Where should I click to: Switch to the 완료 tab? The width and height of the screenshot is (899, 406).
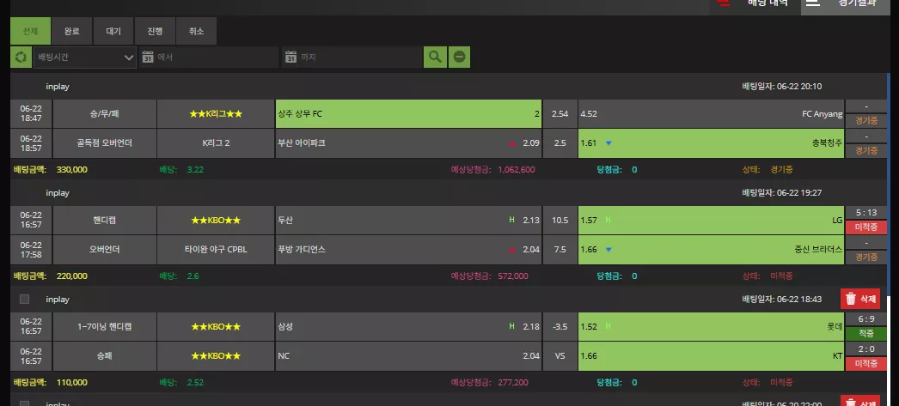click(x=71, y=32)
